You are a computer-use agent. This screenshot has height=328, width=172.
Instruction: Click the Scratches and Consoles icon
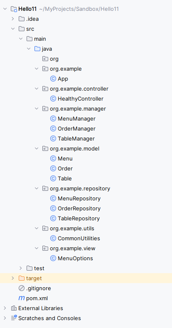[x=14, y=318]
